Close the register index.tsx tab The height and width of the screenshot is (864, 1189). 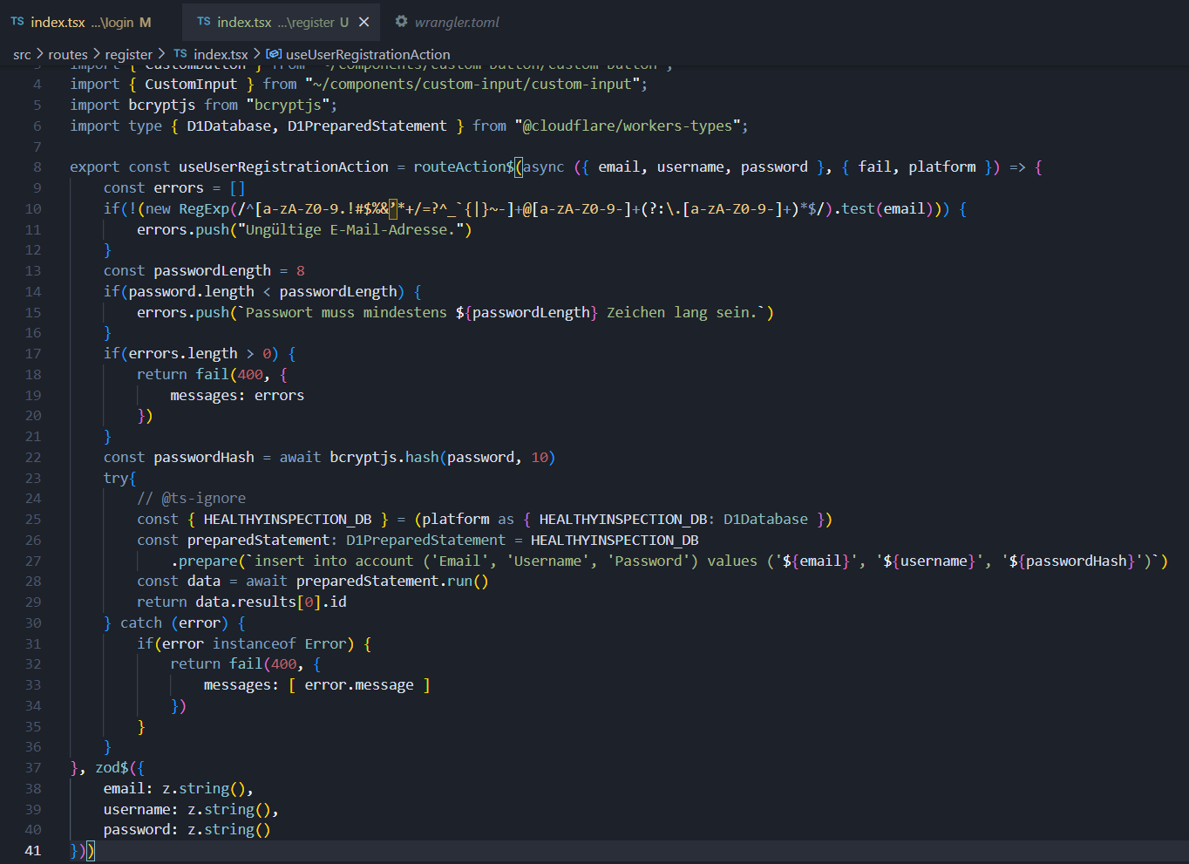[364, 22]
